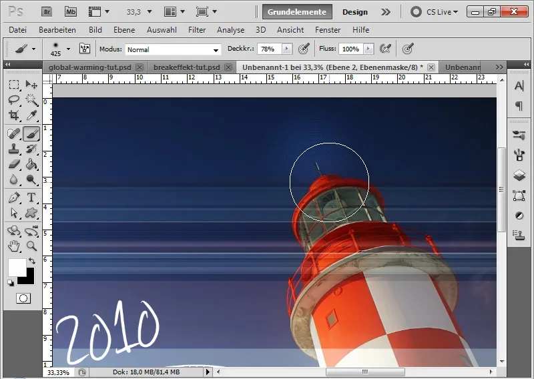Screen dimensions: 534x379
Task: Select the Custom Shape tool
Action: click(x=31, y=213)
